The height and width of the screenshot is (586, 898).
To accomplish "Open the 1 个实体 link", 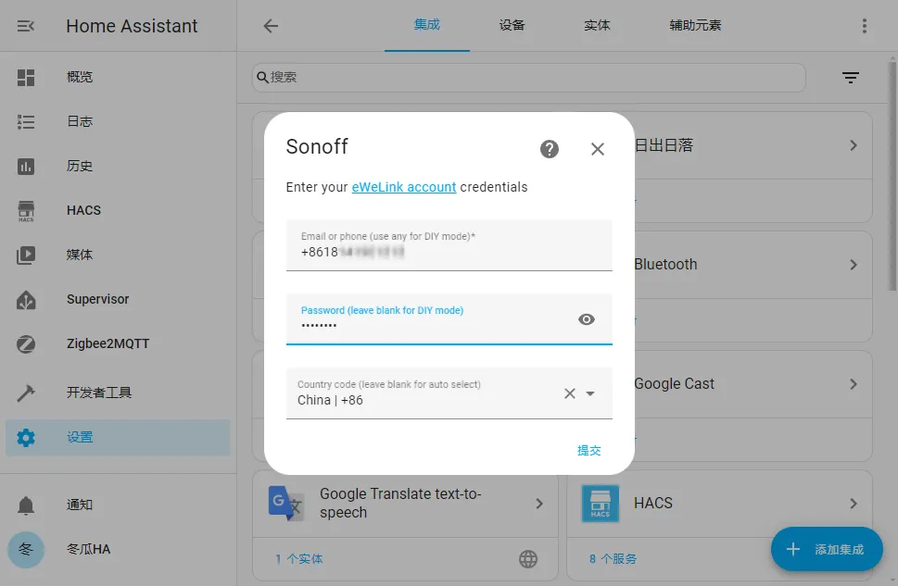I will [299, 559].
